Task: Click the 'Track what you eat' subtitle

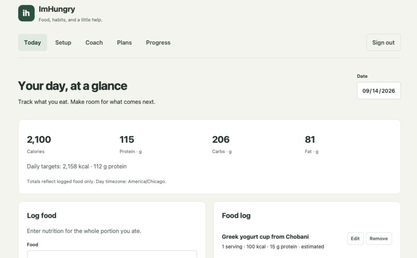Action: 87,102
